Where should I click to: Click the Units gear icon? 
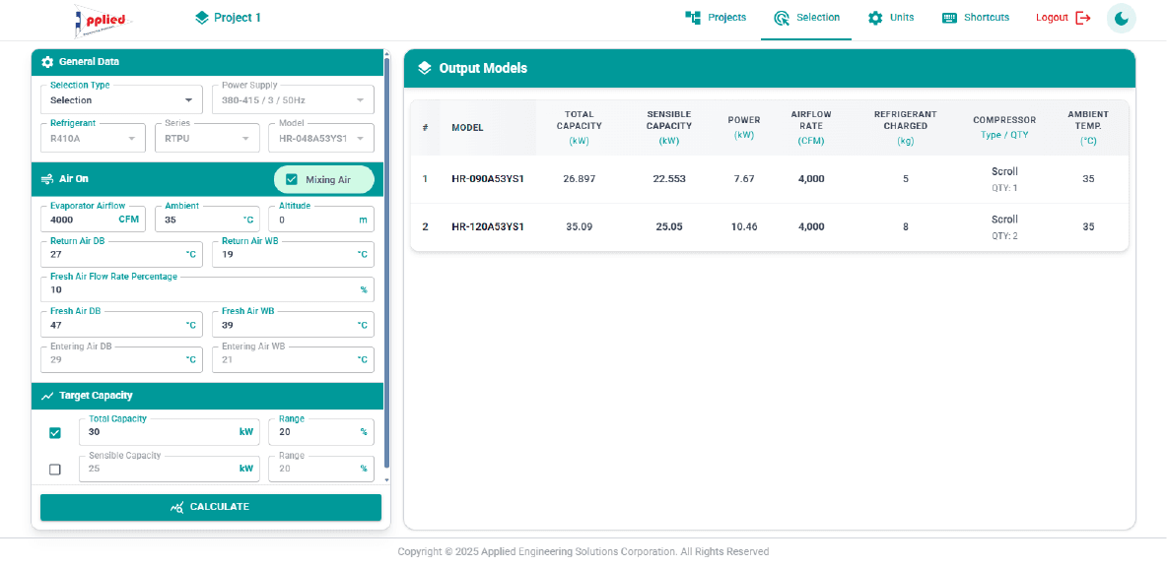coord(875,18)
